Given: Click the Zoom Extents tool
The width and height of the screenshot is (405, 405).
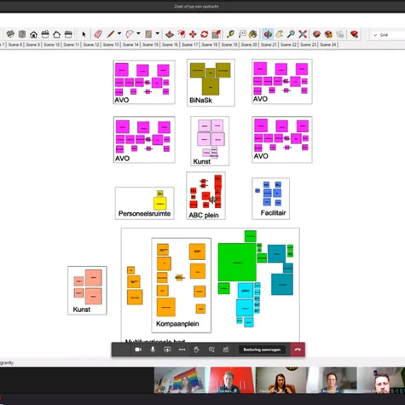Looking at the screenshot, I should [303, 34].
